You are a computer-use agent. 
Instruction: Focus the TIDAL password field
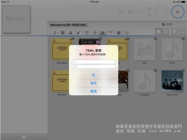coord(93,66)
